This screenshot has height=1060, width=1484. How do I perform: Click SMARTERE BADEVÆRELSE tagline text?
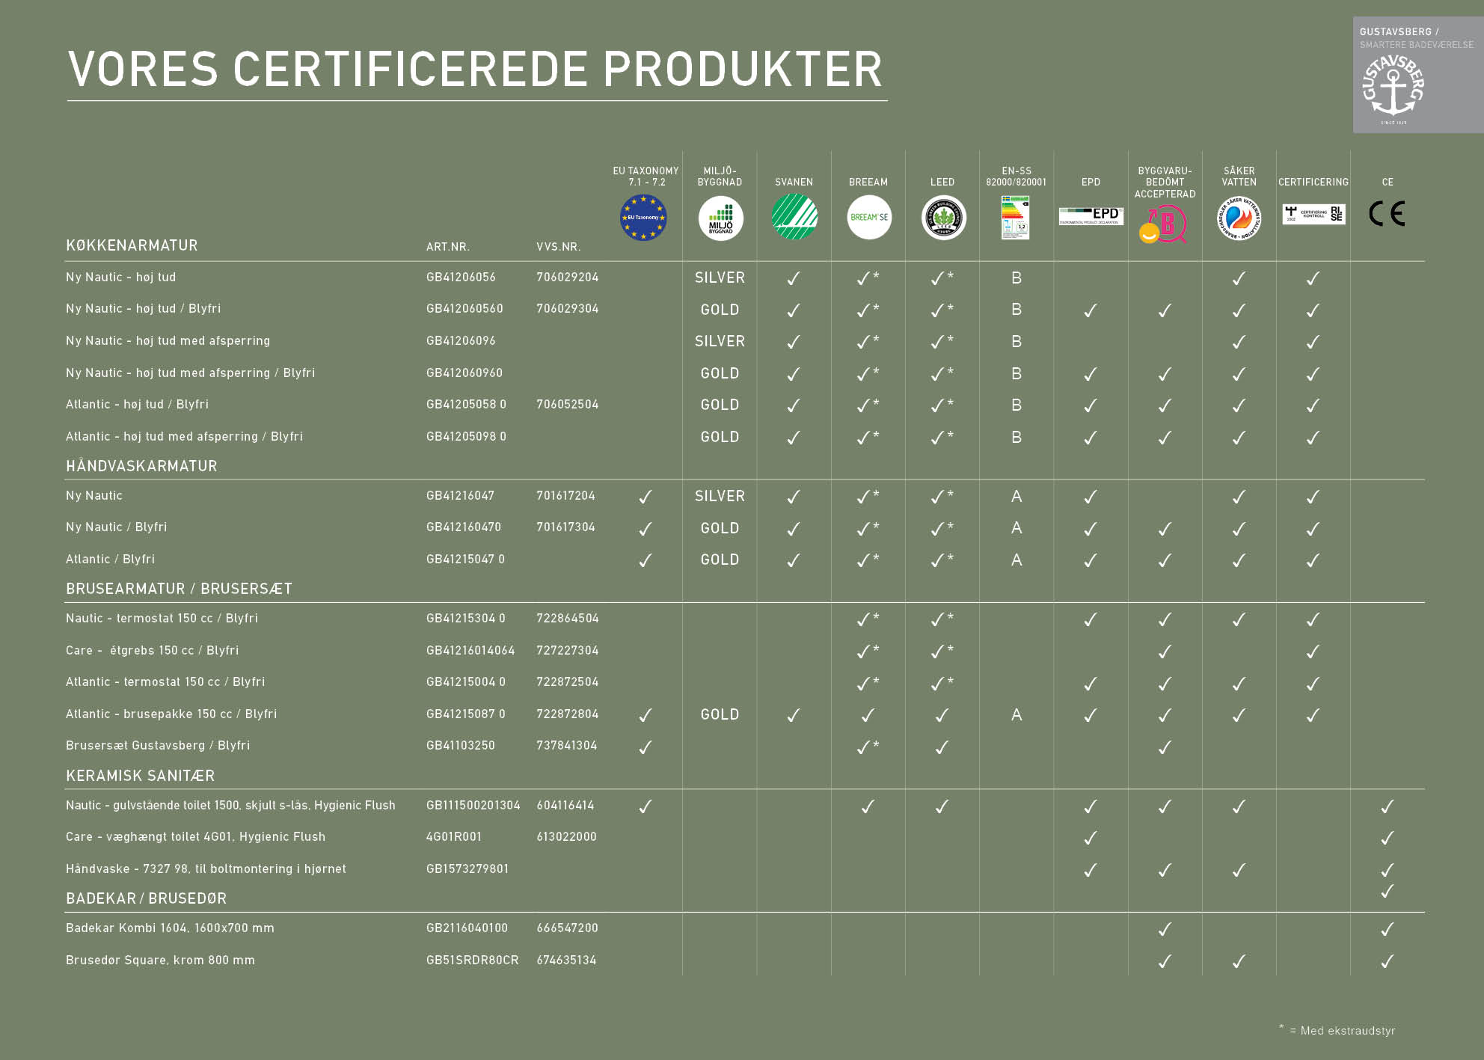coord(1417,45)
